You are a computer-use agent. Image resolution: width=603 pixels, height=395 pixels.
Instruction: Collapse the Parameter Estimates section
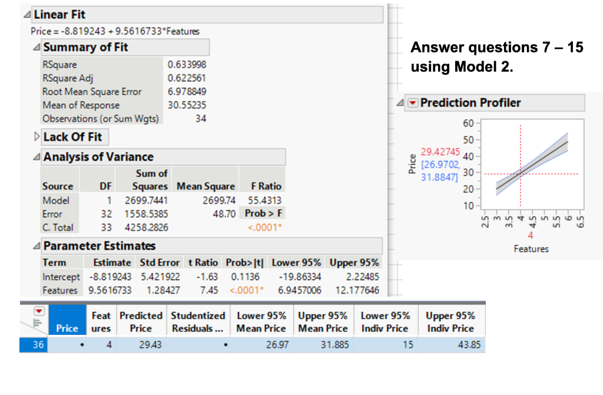click(36, 246)
